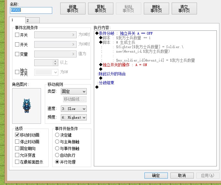This screenshot has width=221, height=185.
Task: Select the last empty command line diamond
Action: (97, 87)
